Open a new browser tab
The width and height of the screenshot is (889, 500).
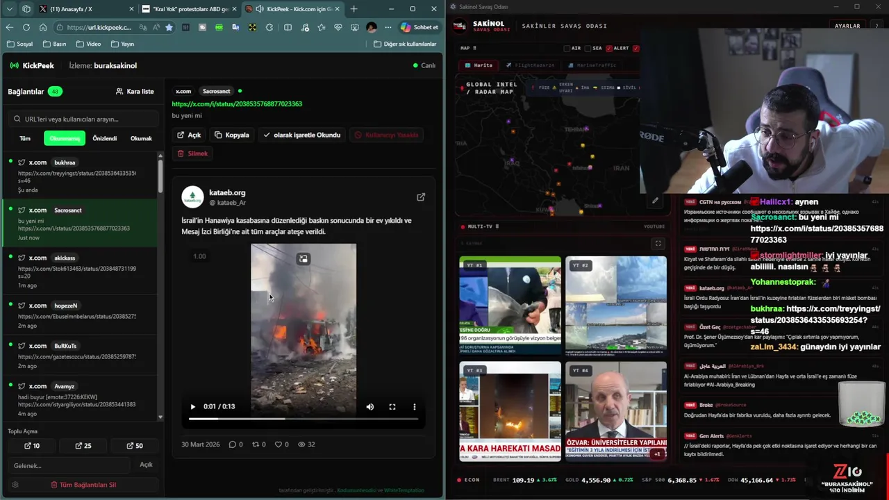[354, 9]
